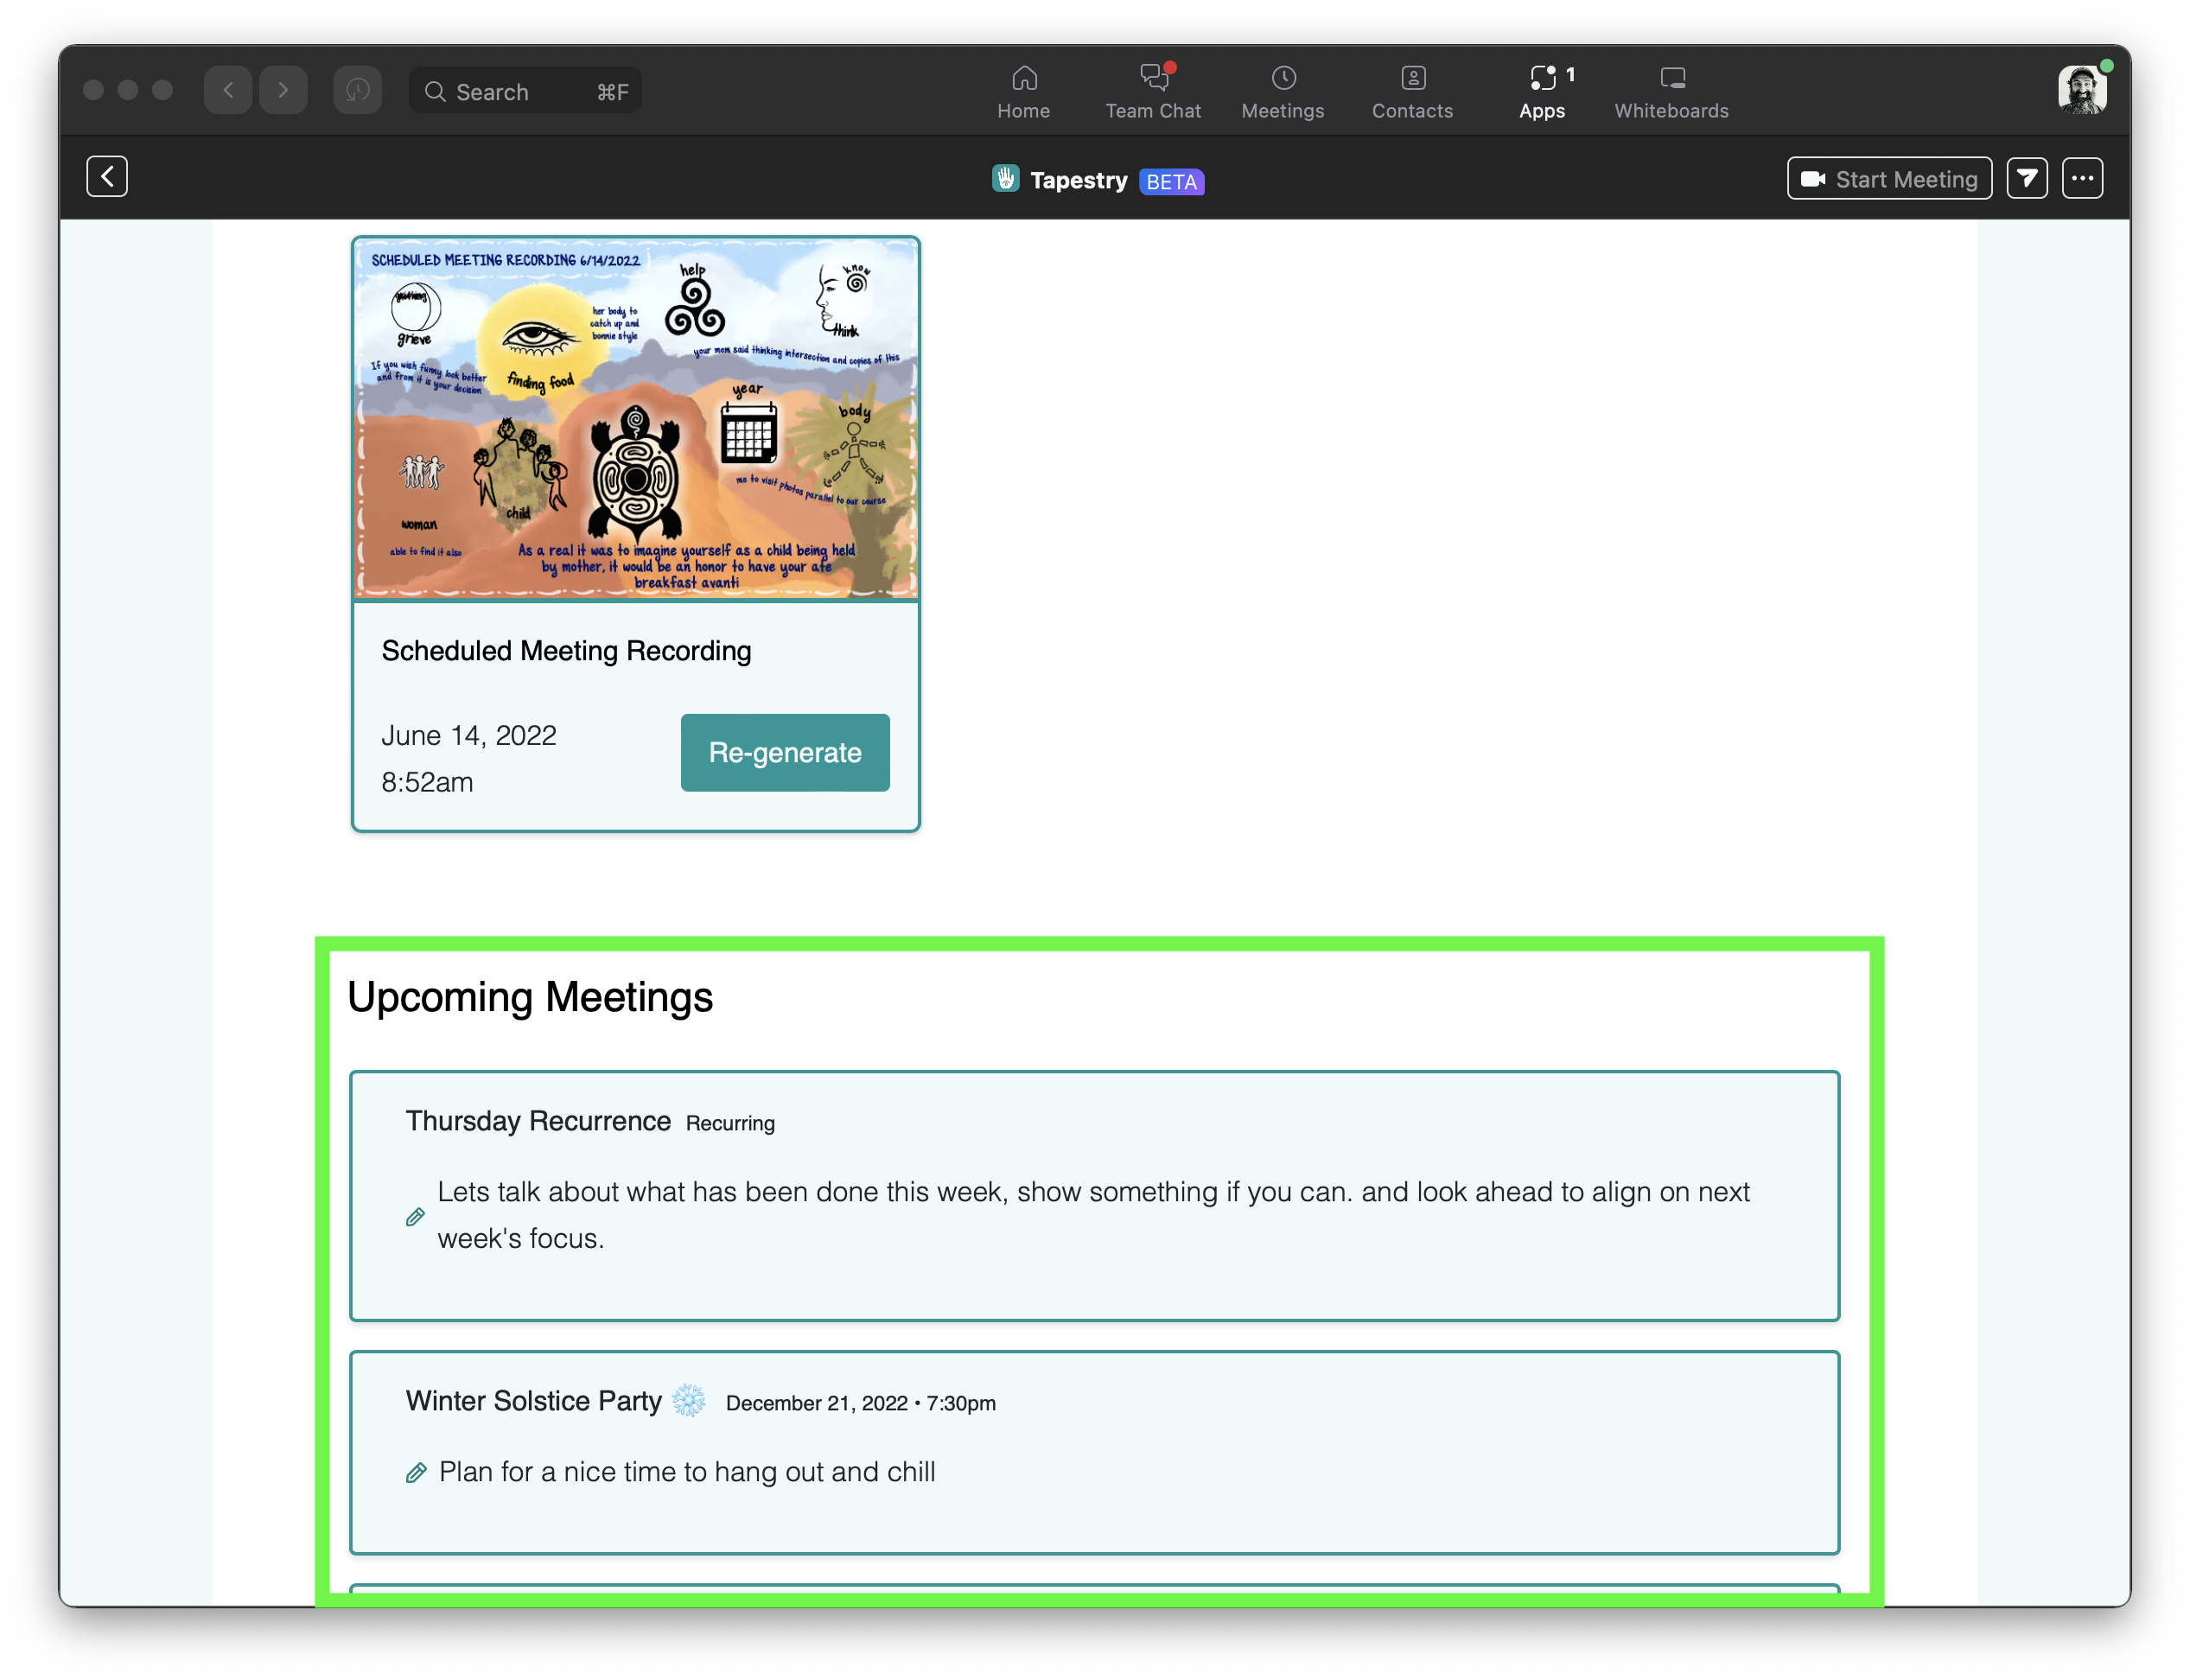Viewport: 2190px width, 1680px height.
Task: Click the Tapestry hand logo icon
Action: coord(1005,179)
